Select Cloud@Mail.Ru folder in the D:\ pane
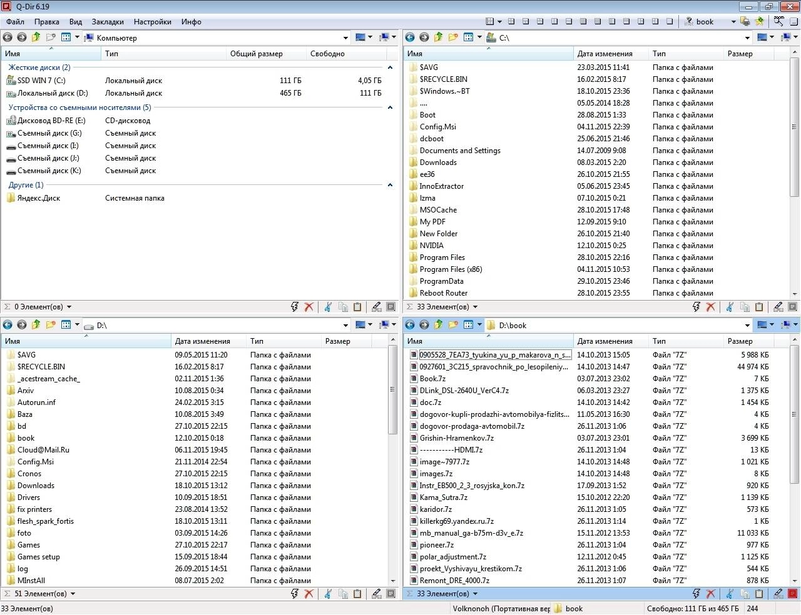This screenshot has height=615, width=801. point(43,450)
